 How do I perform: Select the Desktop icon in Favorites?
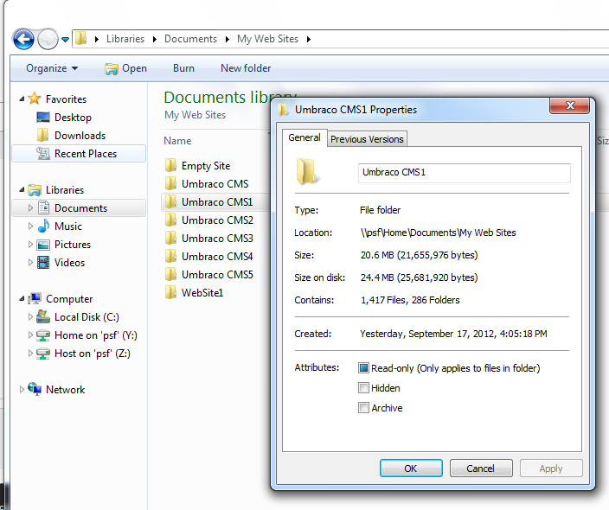tap(42, 117)
